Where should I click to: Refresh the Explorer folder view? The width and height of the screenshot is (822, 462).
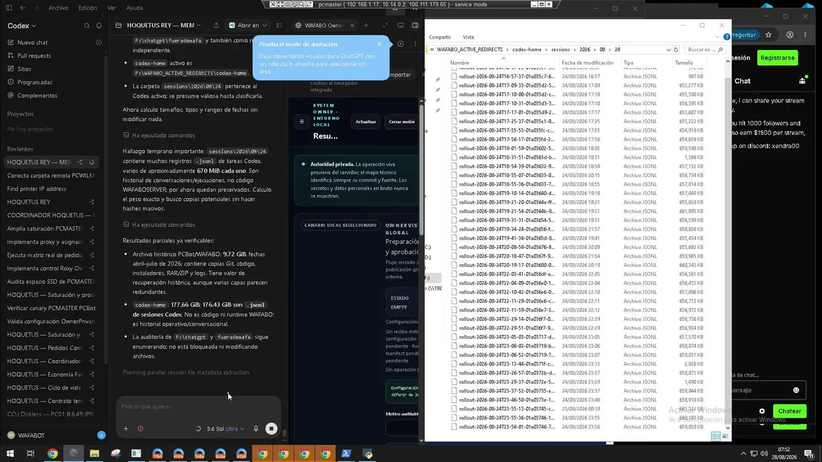coord(676,49)
